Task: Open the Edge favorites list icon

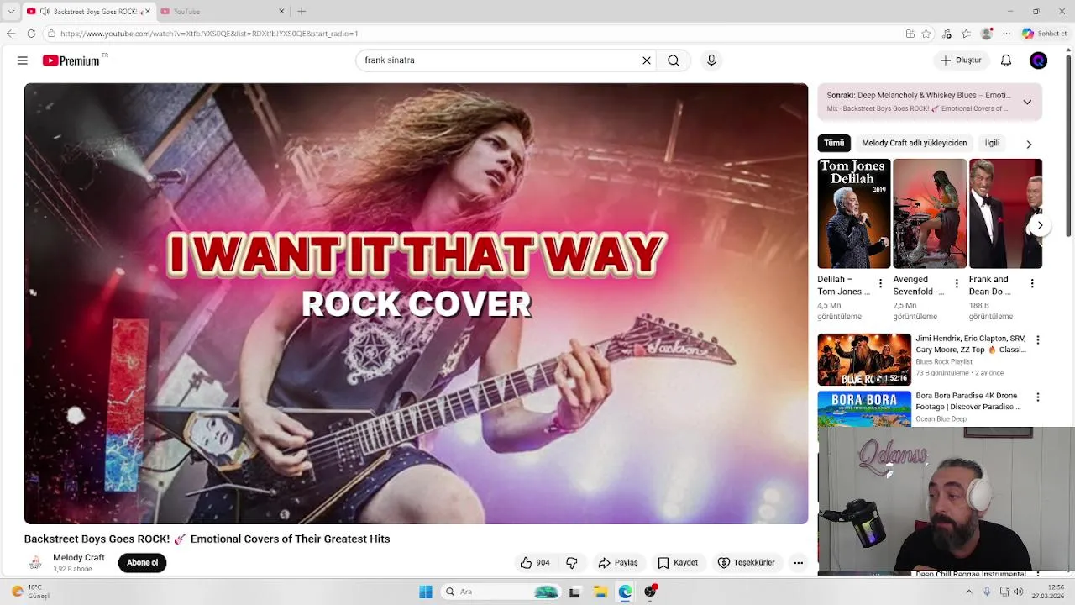Action: tap(967, 34)
